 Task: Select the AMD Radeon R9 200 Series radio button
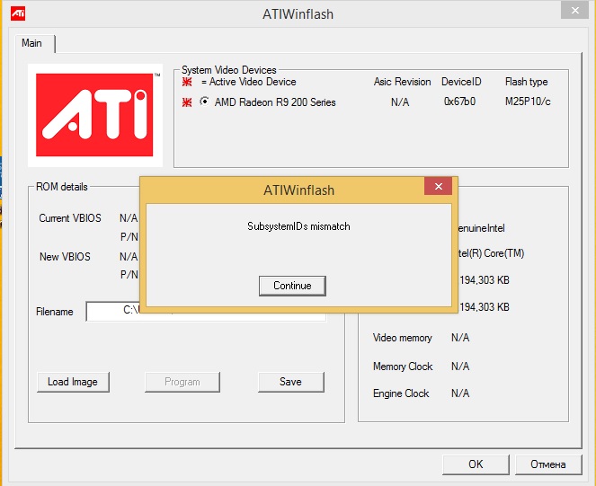point(204,102)
